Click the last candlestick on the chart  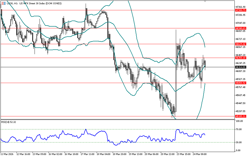click(205, 64)
